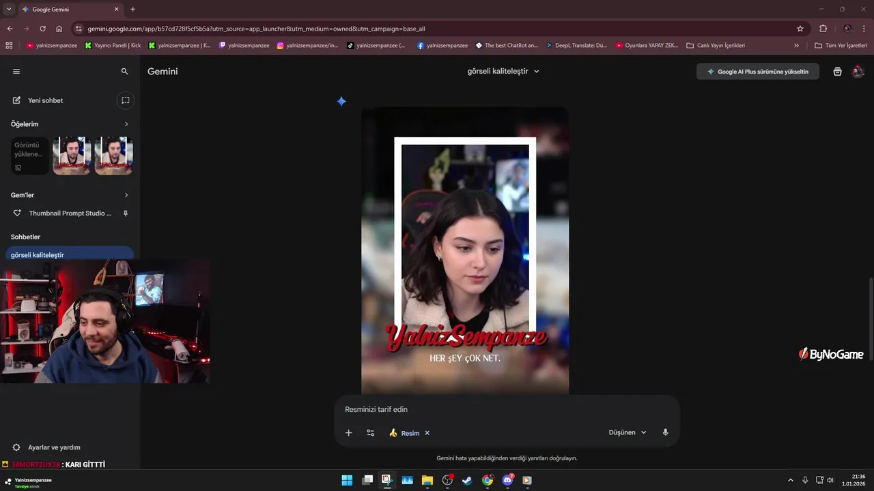The width and height of the screenshot is (874, 491).
Task: Click Google AI Plus sürümüne yükseltin button
Action: pyautogui.click(x=757, y=72)
